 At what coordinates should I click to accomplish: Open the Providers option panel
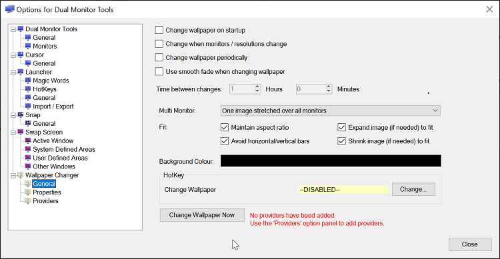(45, 201)
